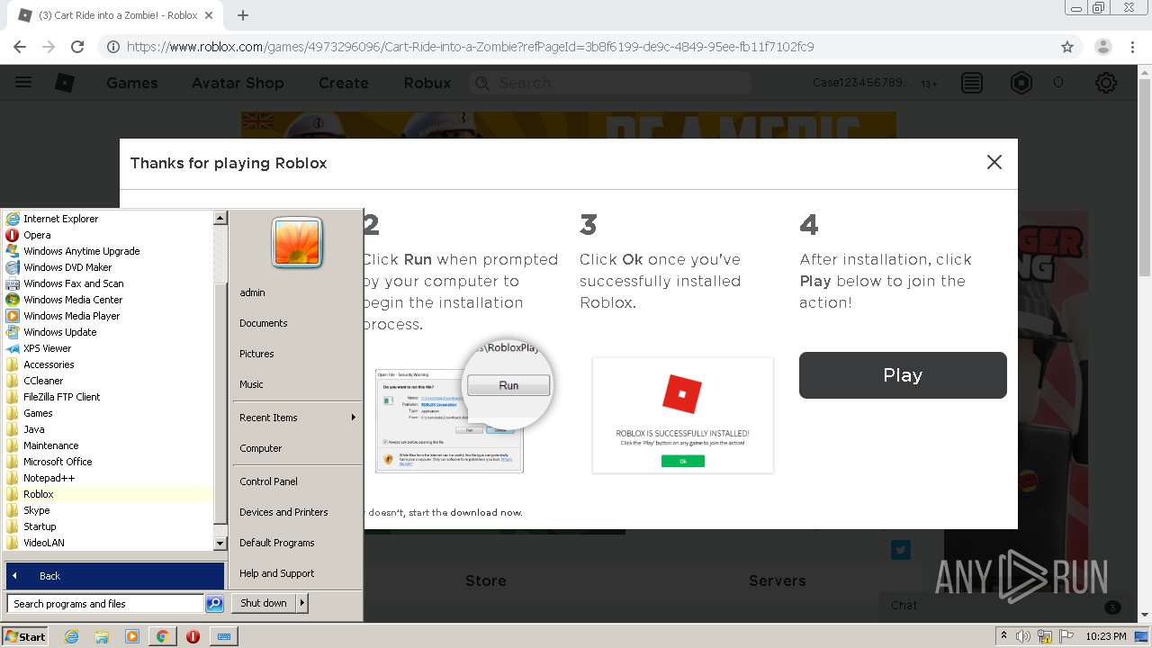Click the search magnifier in Start menu
Image resolution: width=1152 pixels, height=648 pixels.
(x=214, y=604)
